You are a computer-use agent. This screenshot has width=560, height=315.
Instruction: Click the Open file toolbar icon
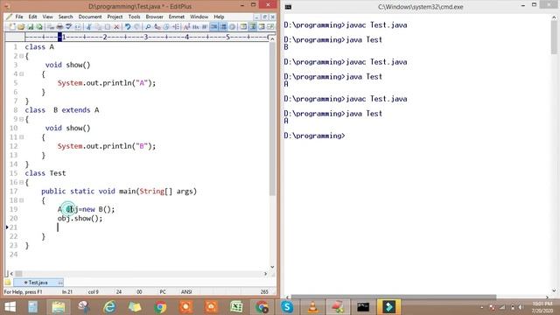coord(21,27)
